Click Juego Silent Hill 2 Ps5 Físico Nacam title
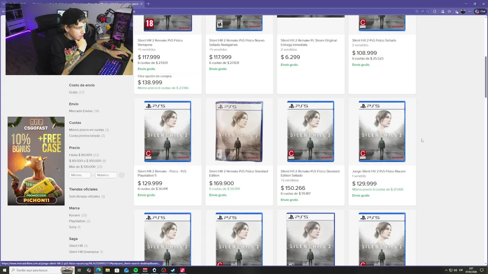 pyautogui.click(x=379, y=171)
